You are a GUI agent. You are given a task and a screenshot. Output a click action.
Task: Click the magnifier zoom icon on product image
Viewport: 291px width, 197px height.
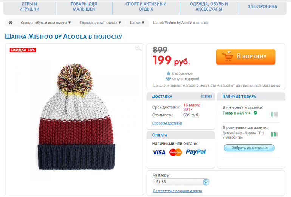pos(138,48)
